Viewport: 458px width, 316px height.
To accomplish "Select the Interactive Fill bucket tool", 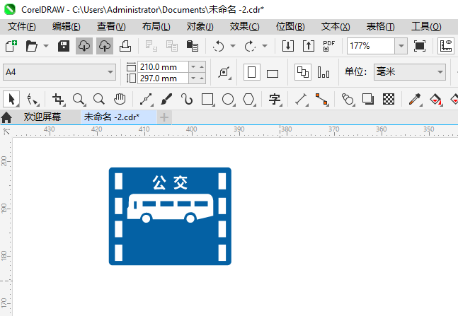I will (436, 99).
